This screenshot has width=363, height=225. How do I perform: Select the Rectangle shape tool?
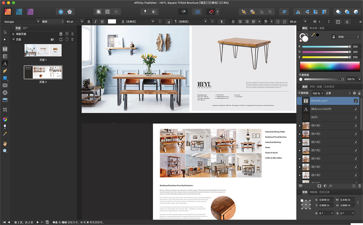coord(5,78)
